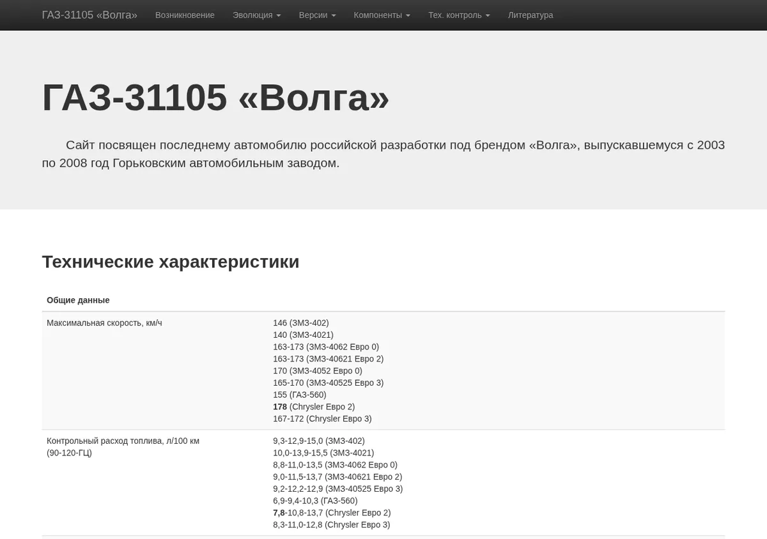This screenshot has width=767, height=539.
Task: Click the 6,9-9,4-10,3 (ГАЗ-560) fuel value
Action: (315, 501)
